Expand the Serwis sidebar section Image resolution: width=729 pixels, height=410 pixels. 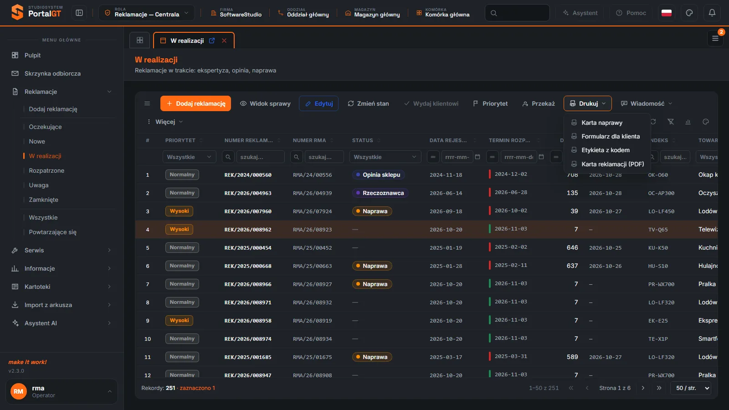tap(62, 250)
